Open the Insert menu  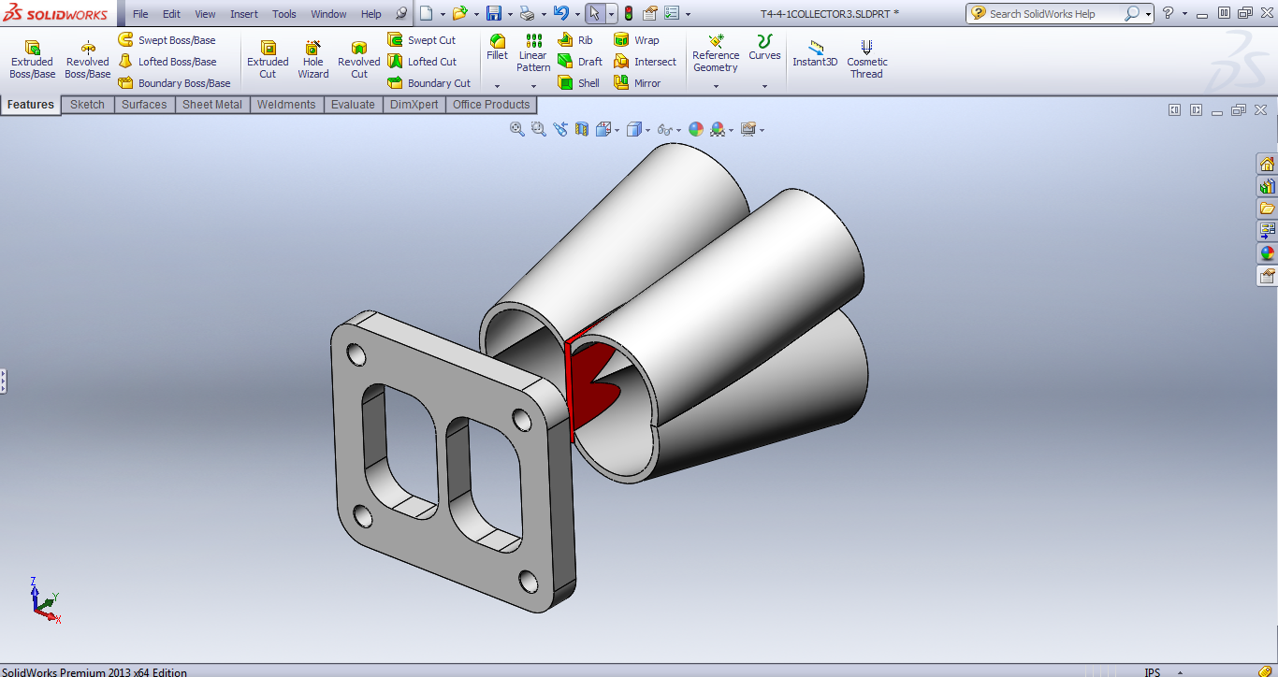click(244, 14)
